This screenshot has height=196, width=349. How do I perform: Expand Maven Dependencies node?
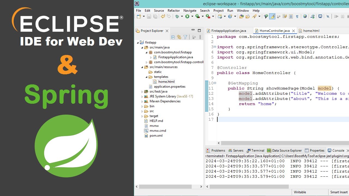click(x=142, y=101)
